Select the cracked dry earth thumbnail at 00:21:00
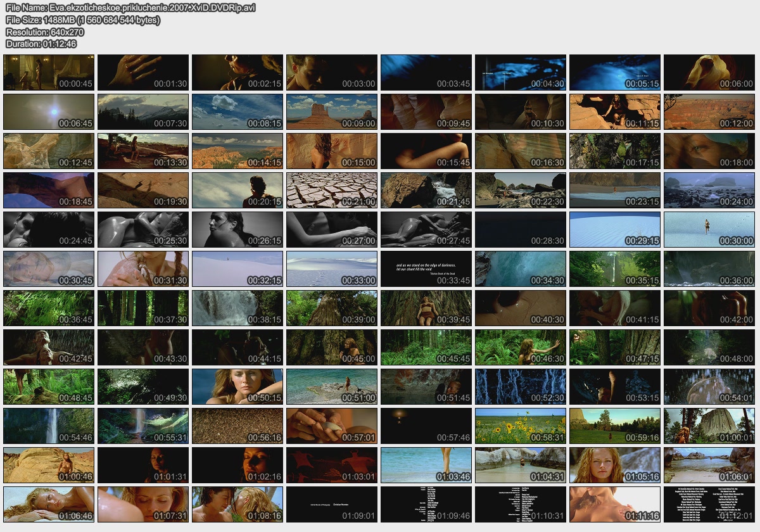This screenshot has height=532, width=760. (331, 190)
